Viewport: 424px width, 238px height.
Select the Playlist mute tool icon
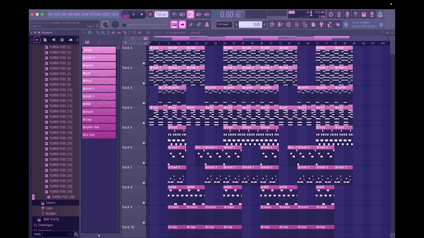point(114,33)
